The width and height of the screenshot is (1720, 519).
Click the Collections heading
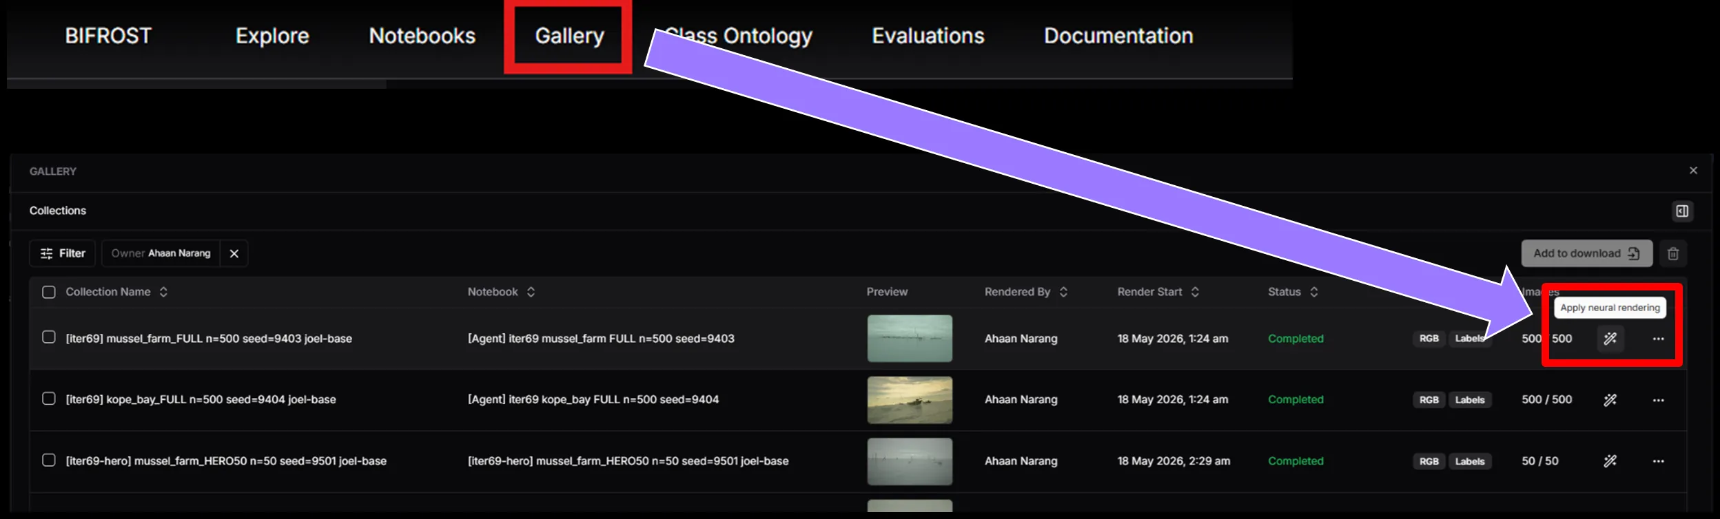coord(58,211)
